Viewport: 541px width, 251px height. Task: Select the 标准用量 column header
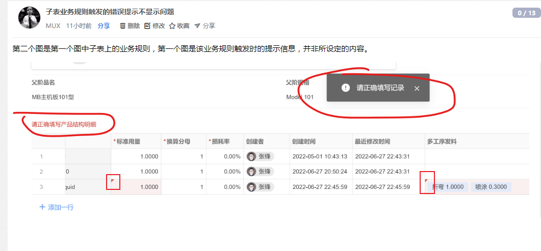[136, 142]
